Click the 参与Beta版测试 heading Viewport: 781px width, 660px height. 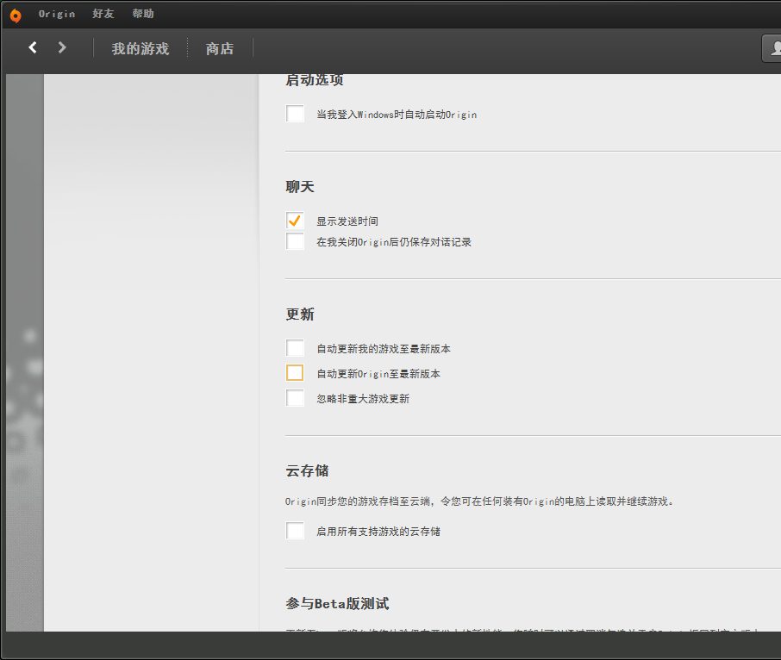coord(337,604)
